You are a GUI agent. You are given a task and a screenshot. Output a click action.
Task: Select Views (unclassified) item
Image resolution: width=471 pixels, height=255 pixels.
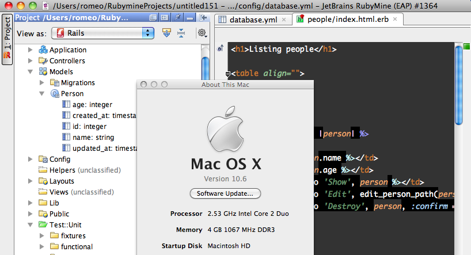[x=77, y=192]
